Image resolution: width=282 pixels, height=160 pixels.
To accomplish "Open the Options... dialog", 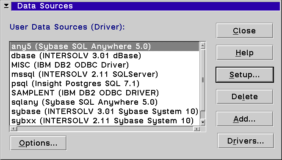I will pyautogui.click(x=38, y=143).
